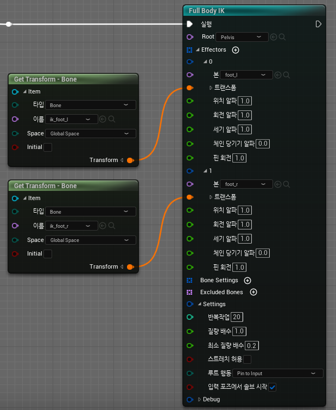336x410 pixels.
Task: Click the add Effectors plus icon
Action: click(x=236, y=50)
